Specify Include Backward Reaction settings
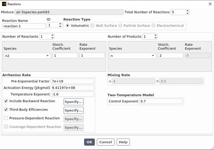214x150 pixels. [x=73, y=102]
